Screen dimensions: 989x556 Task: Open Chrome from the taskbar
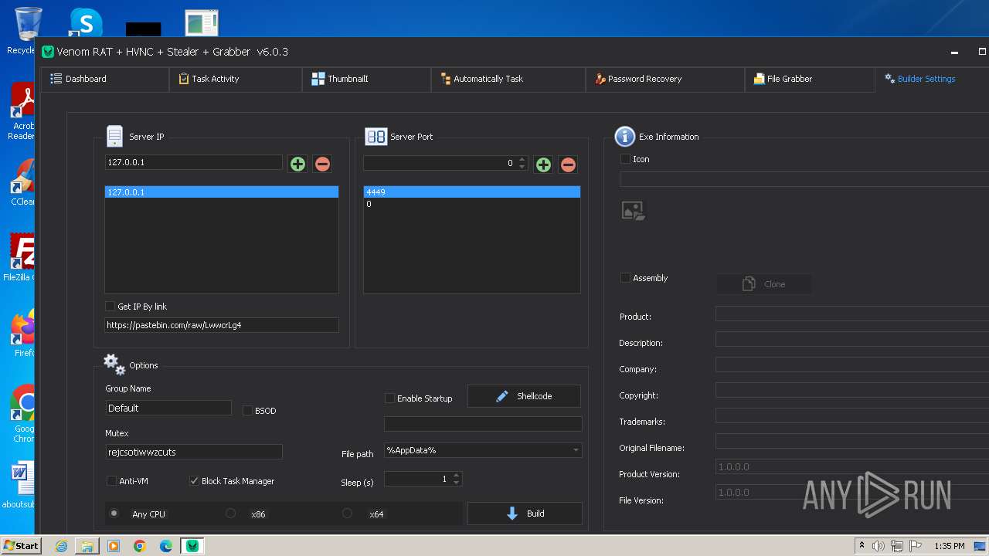pos(140,546)
